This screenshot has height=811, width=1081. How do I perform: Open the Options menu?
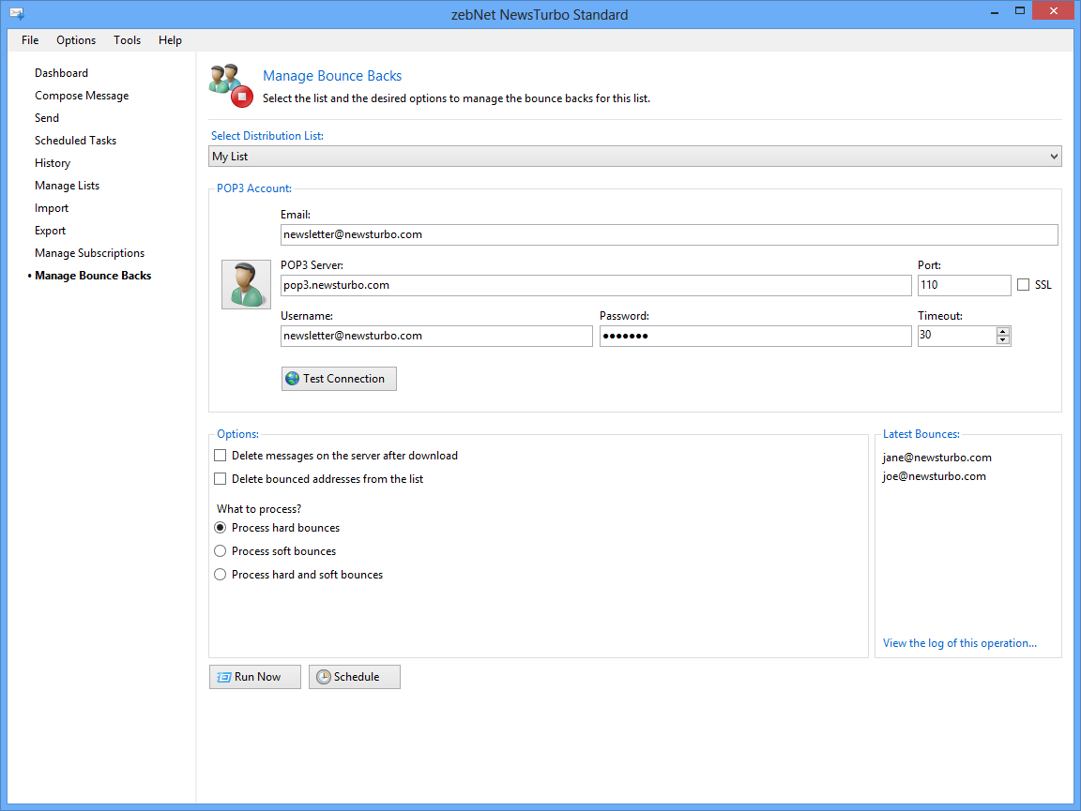click(x=76, y=40)
